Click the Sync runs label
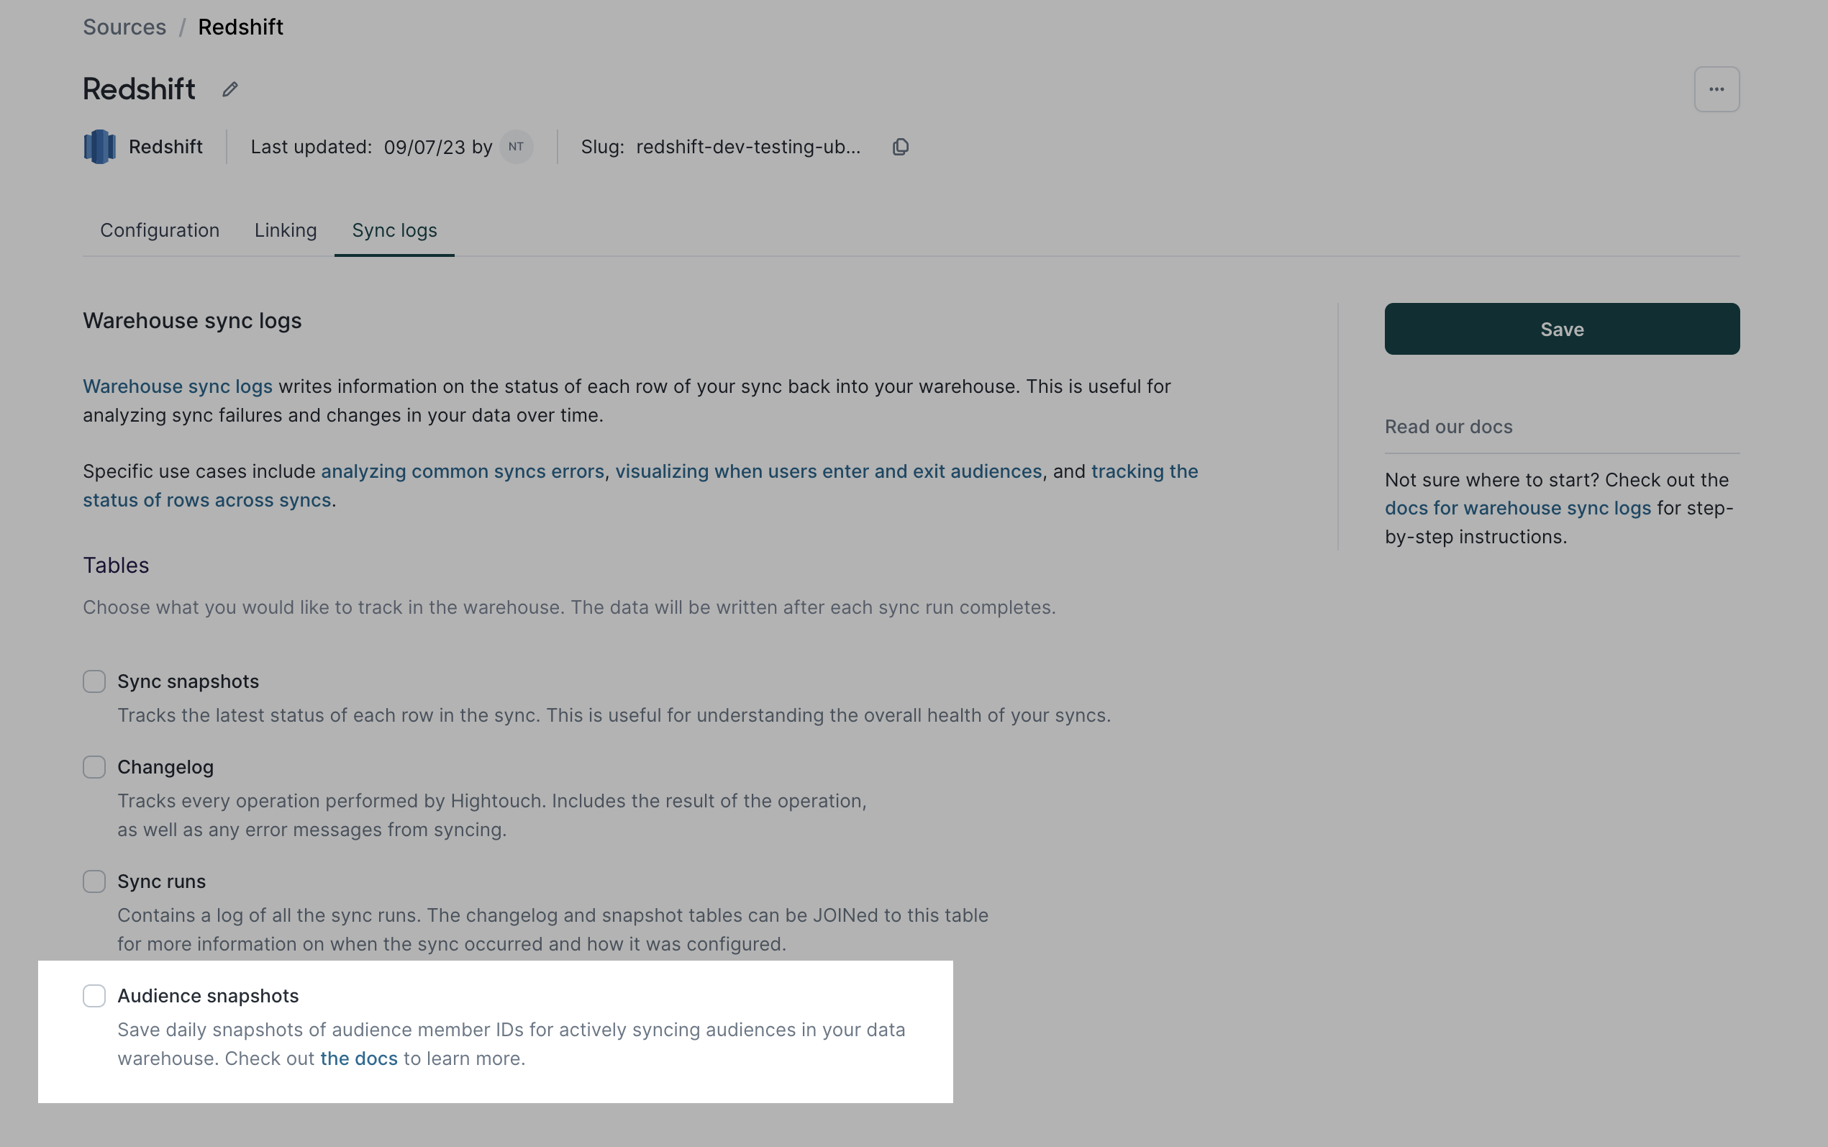This screenshot has height=1147, width=1828. tap(161, 882)
